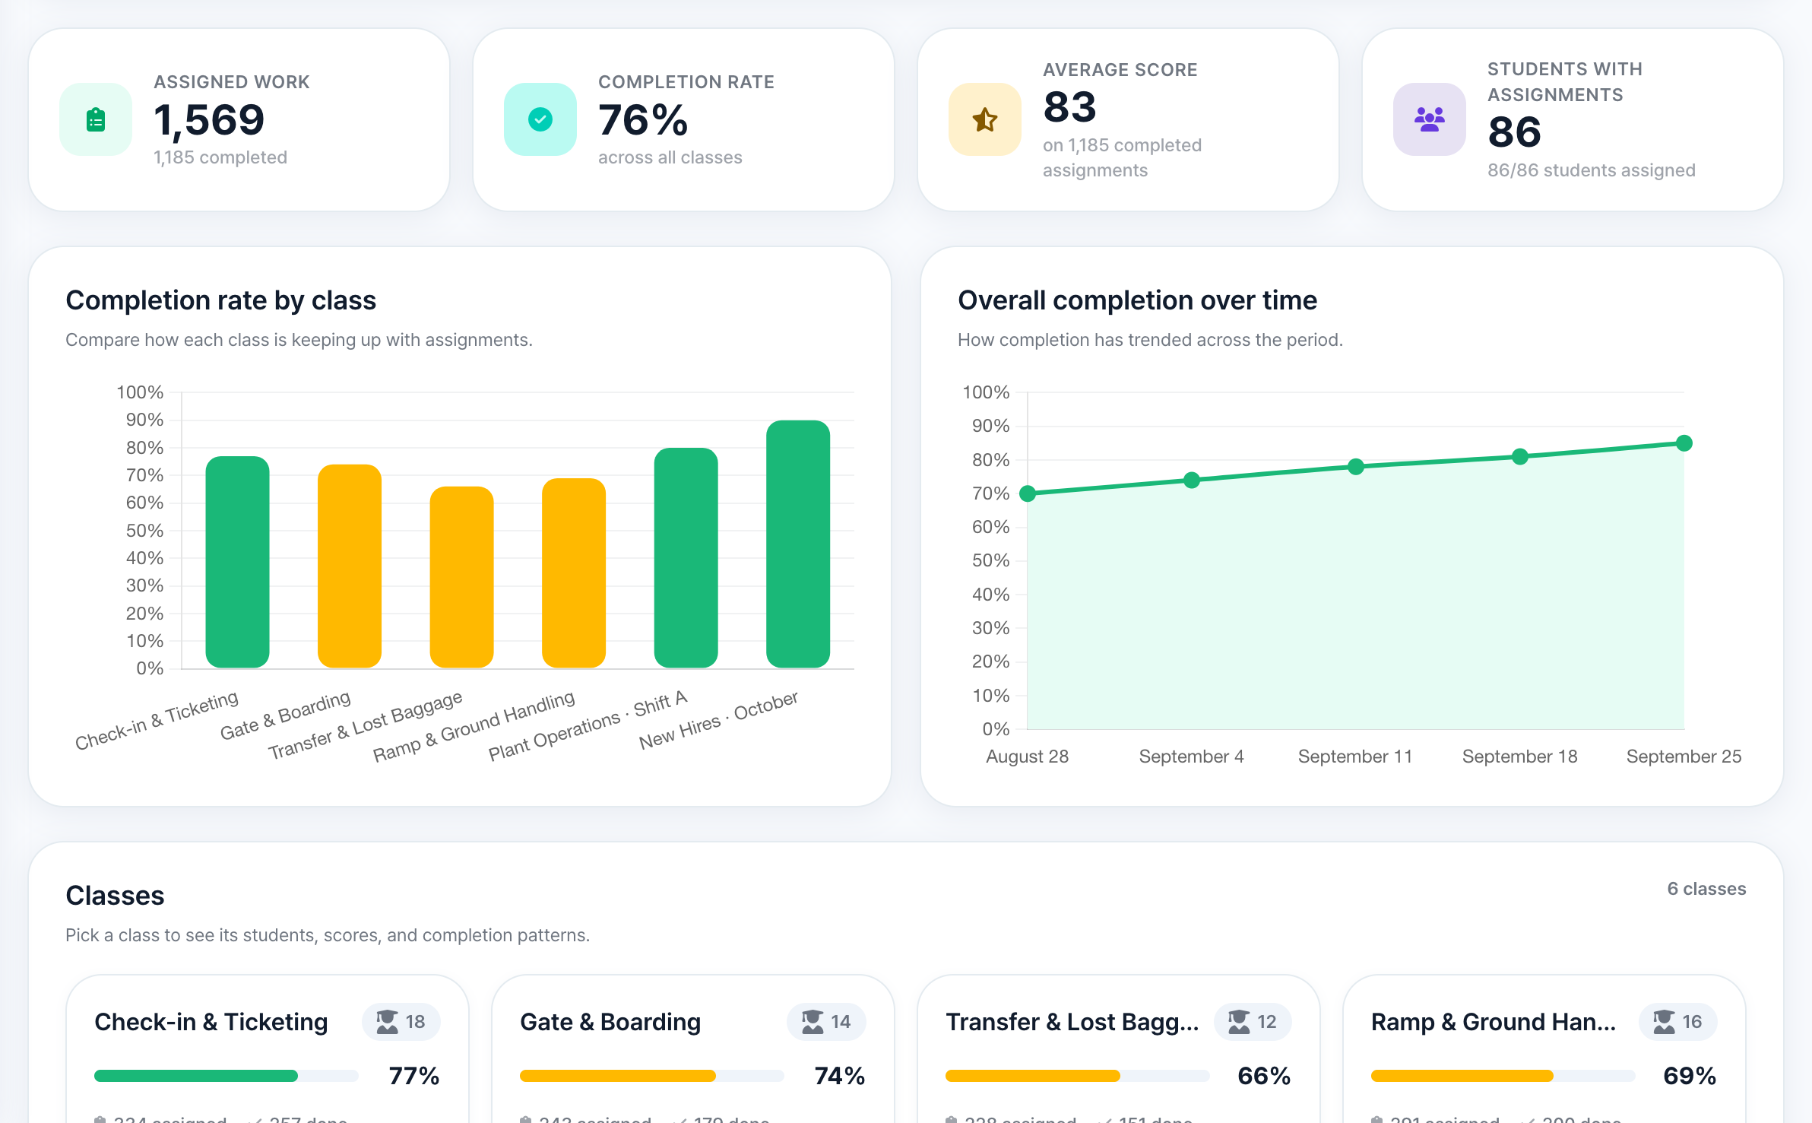Click the 'Classes' section heading
The width and height of the screenshot is (1812, 1123).
tap(115, 896)
